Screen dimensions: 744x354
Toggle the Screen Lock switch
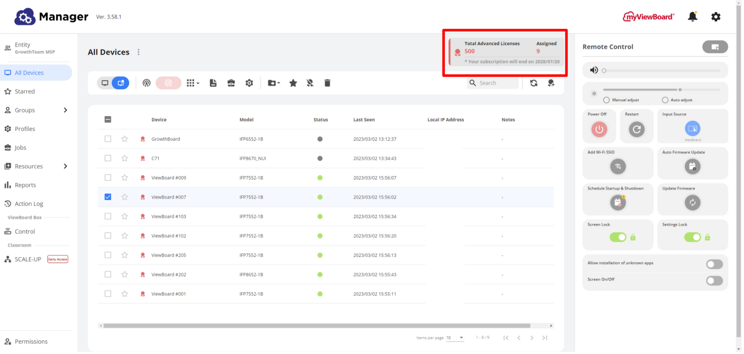pyautogui.click(x=618, y=237)
